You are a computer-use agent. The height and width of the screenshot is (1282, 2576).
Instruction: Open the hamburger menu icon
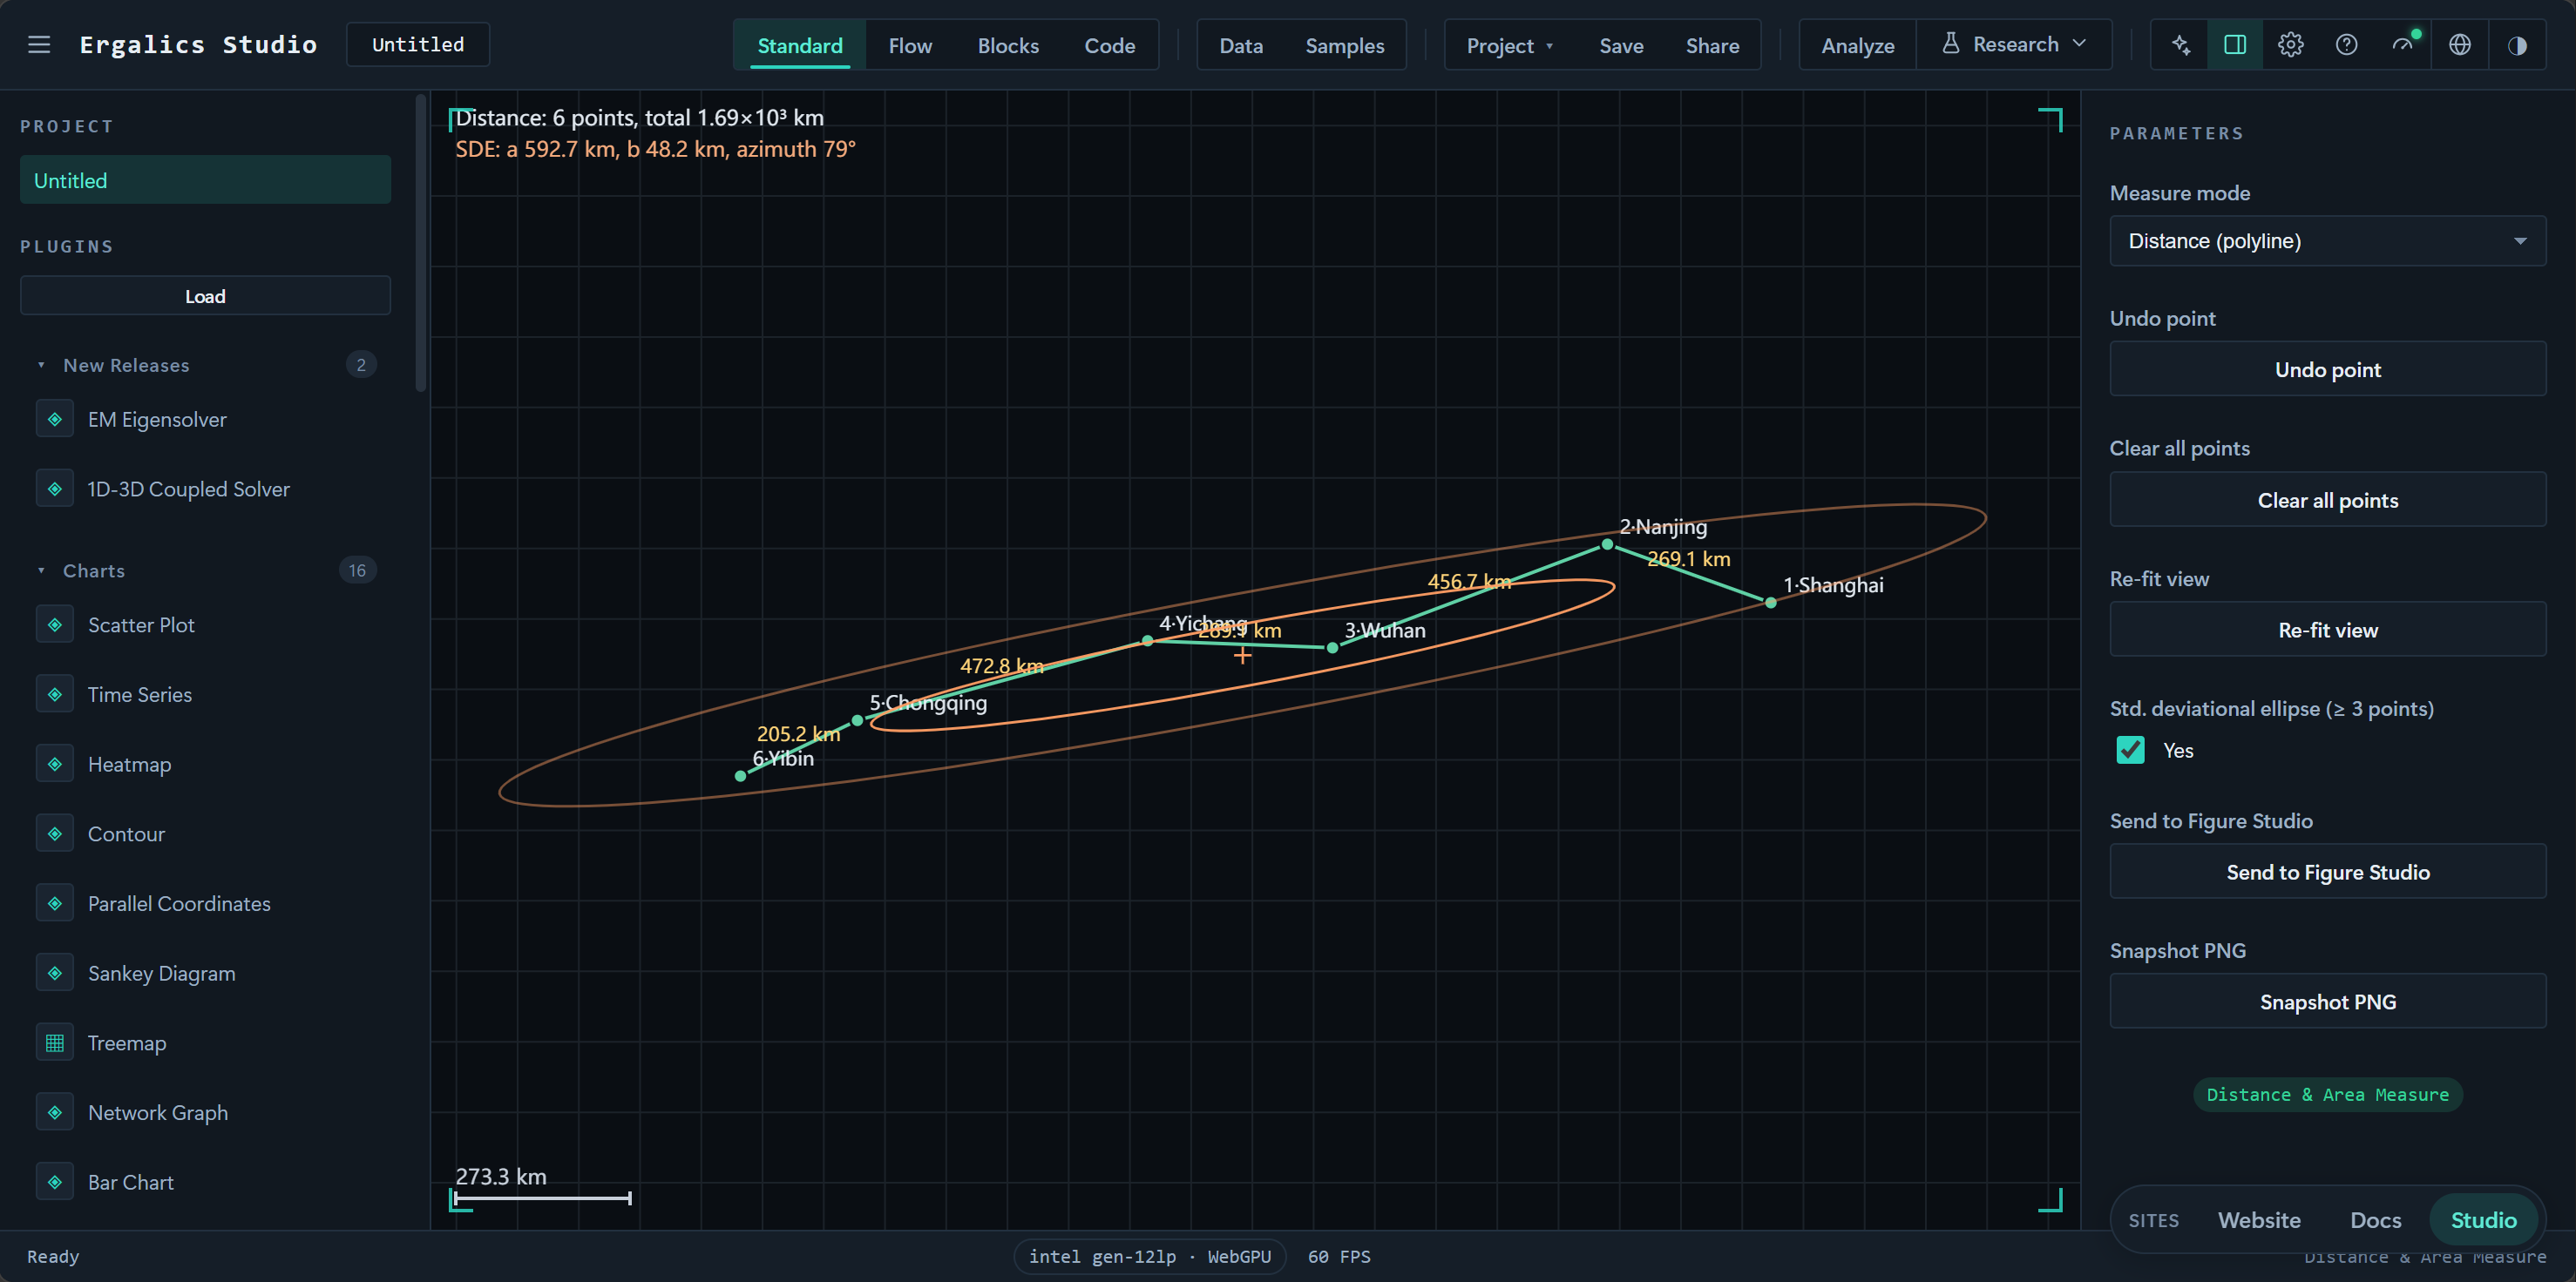click(x=39, y=45)
